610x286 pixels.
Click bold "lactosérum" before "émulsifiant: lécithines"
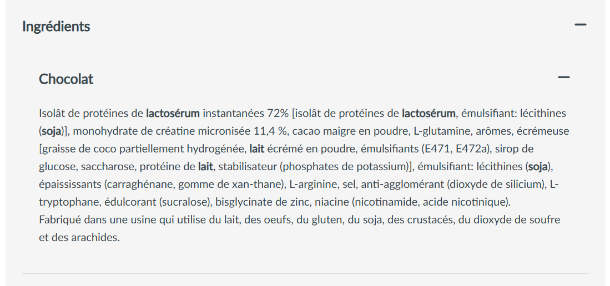pyautogui.click(x=428, y=114)
